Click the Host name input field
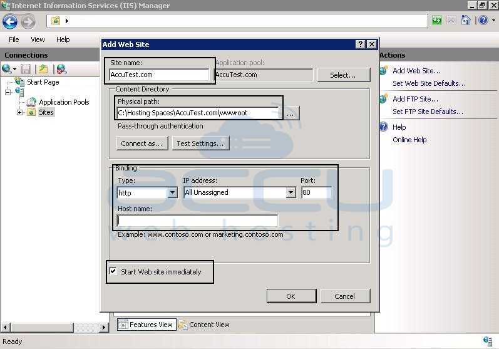Image resolution: width=499 pixels, height=349 pixels. pos(198,221)
